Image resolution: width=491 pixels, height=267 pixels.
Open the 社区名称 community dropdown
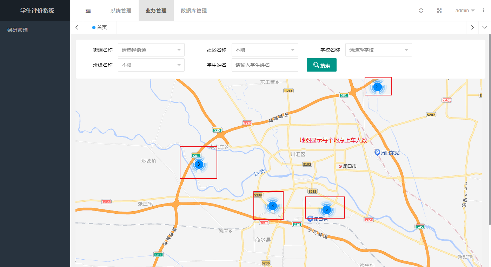click(265, 50)
